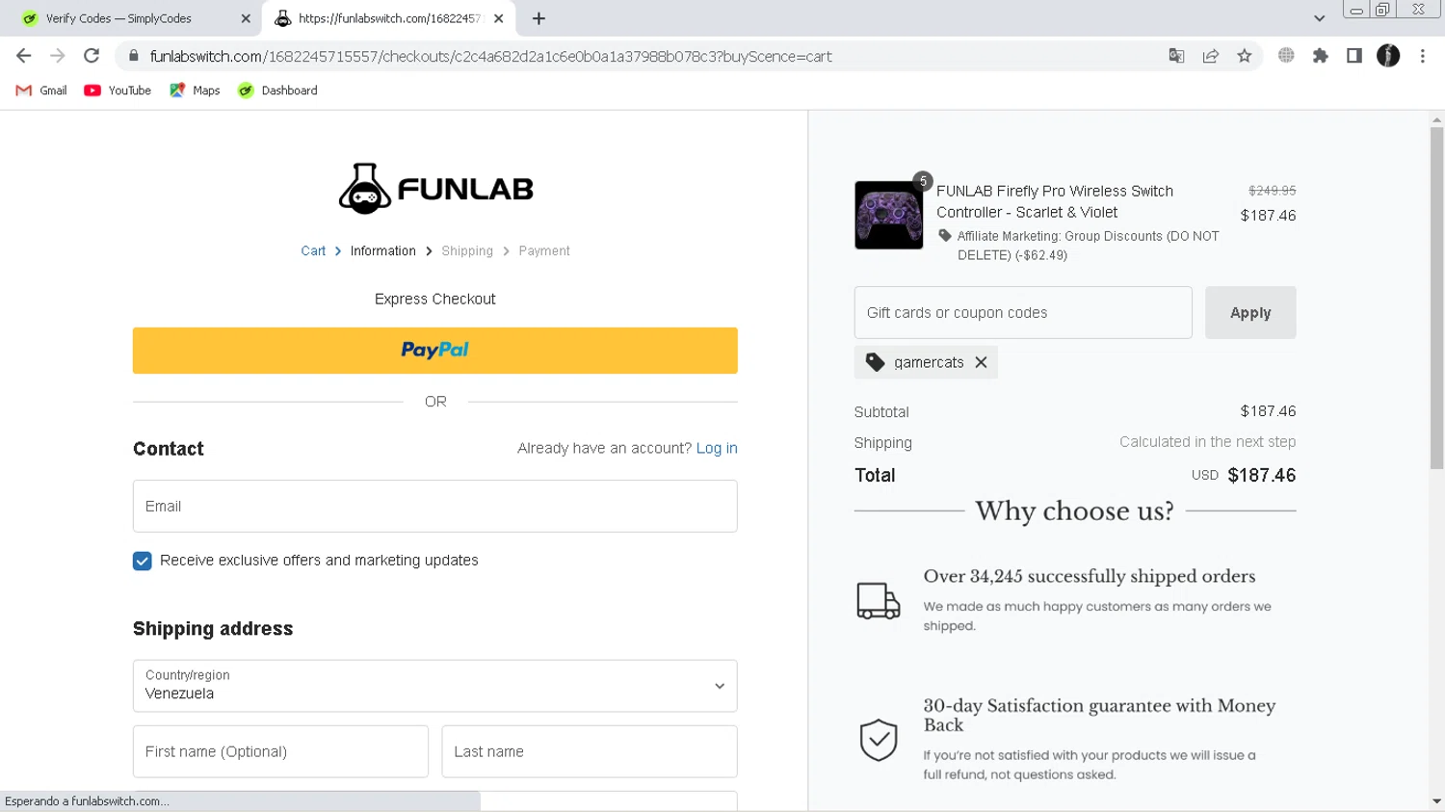Click the 30-day Satisfaction guarantee heading
This screenshot has height=812, width=1445.
(x=1099, y=715)
